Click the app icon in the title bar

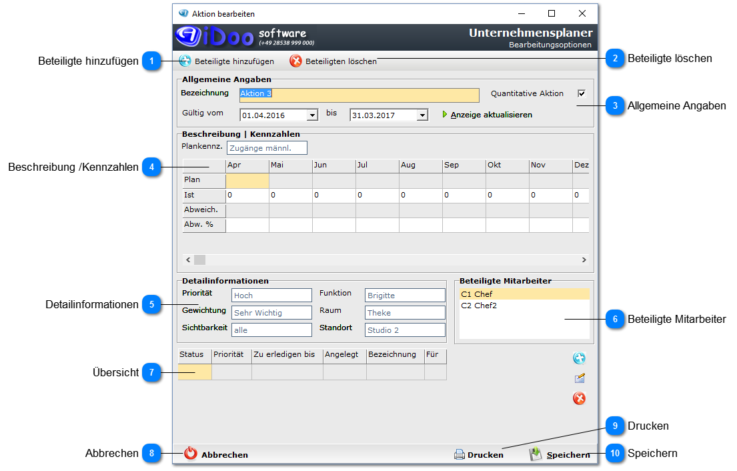coord(183,13)
